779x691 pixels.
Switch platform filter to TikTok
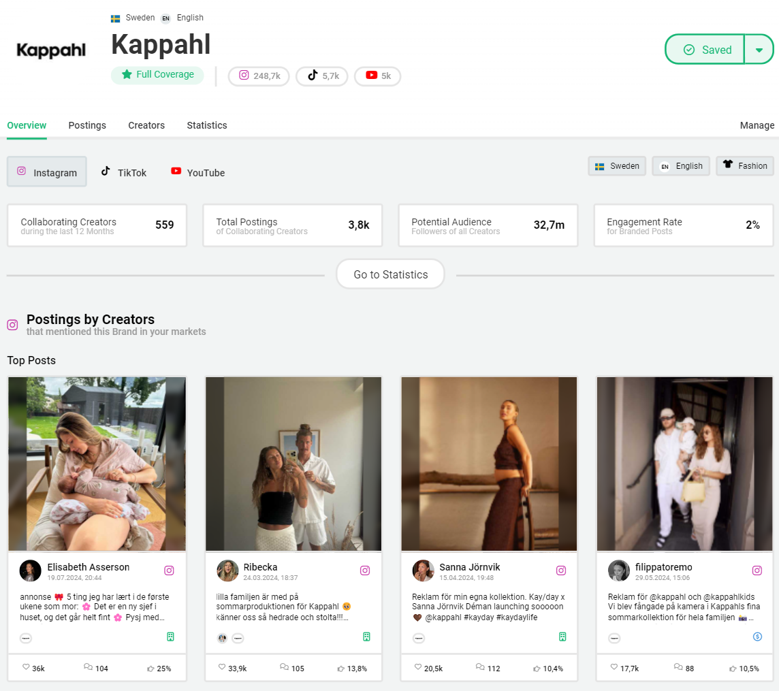(x=124, y=172)
